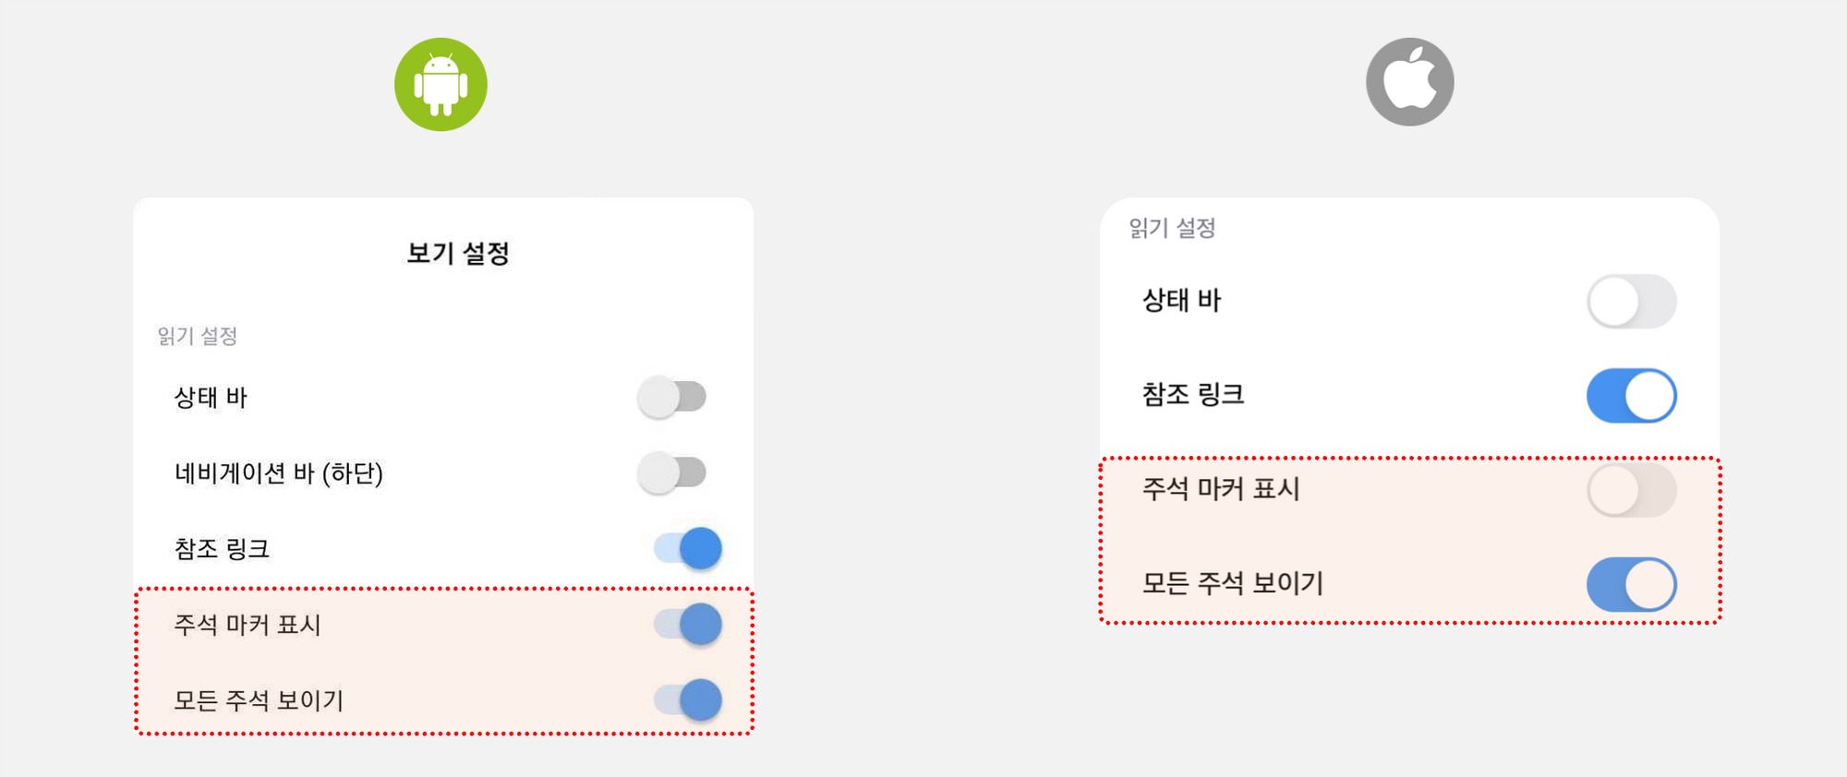This screenshot has height=777, width=1847.
Task: Enable 상태 바 switch in iOS panel
Action: pos(1632,302)
